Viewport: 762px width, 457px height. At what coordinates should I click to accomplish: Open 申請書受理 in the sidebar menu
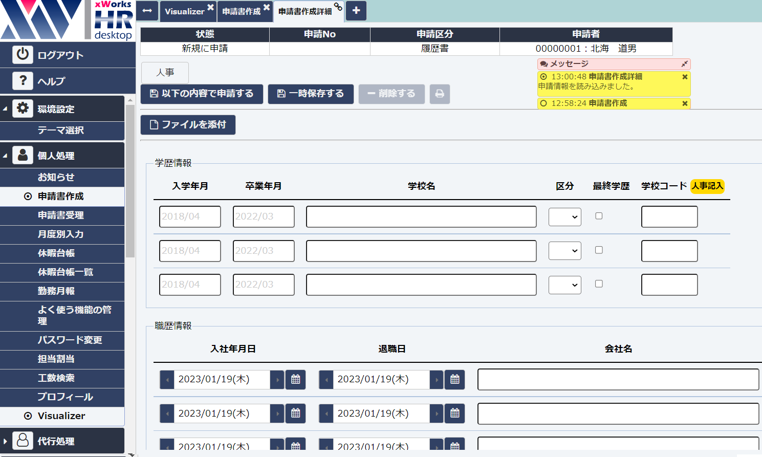click(x=61, y=215)
